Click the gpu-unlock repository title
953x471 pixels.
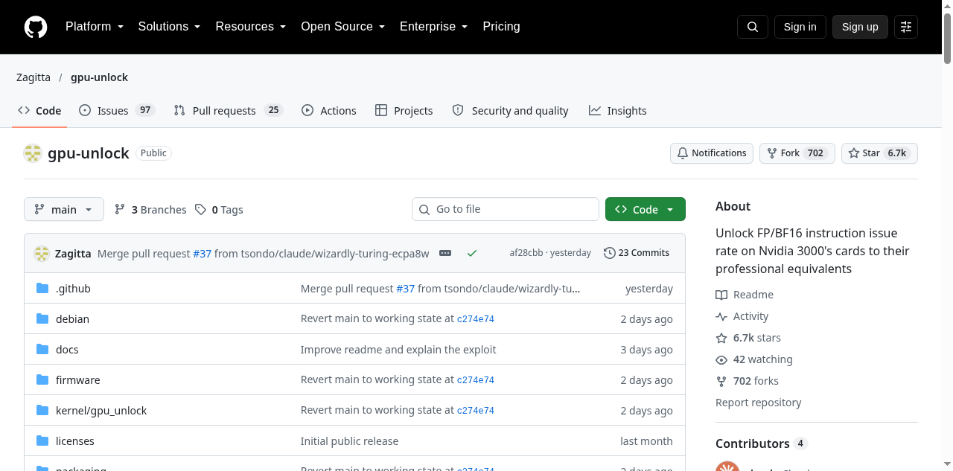tap(89, 153)
